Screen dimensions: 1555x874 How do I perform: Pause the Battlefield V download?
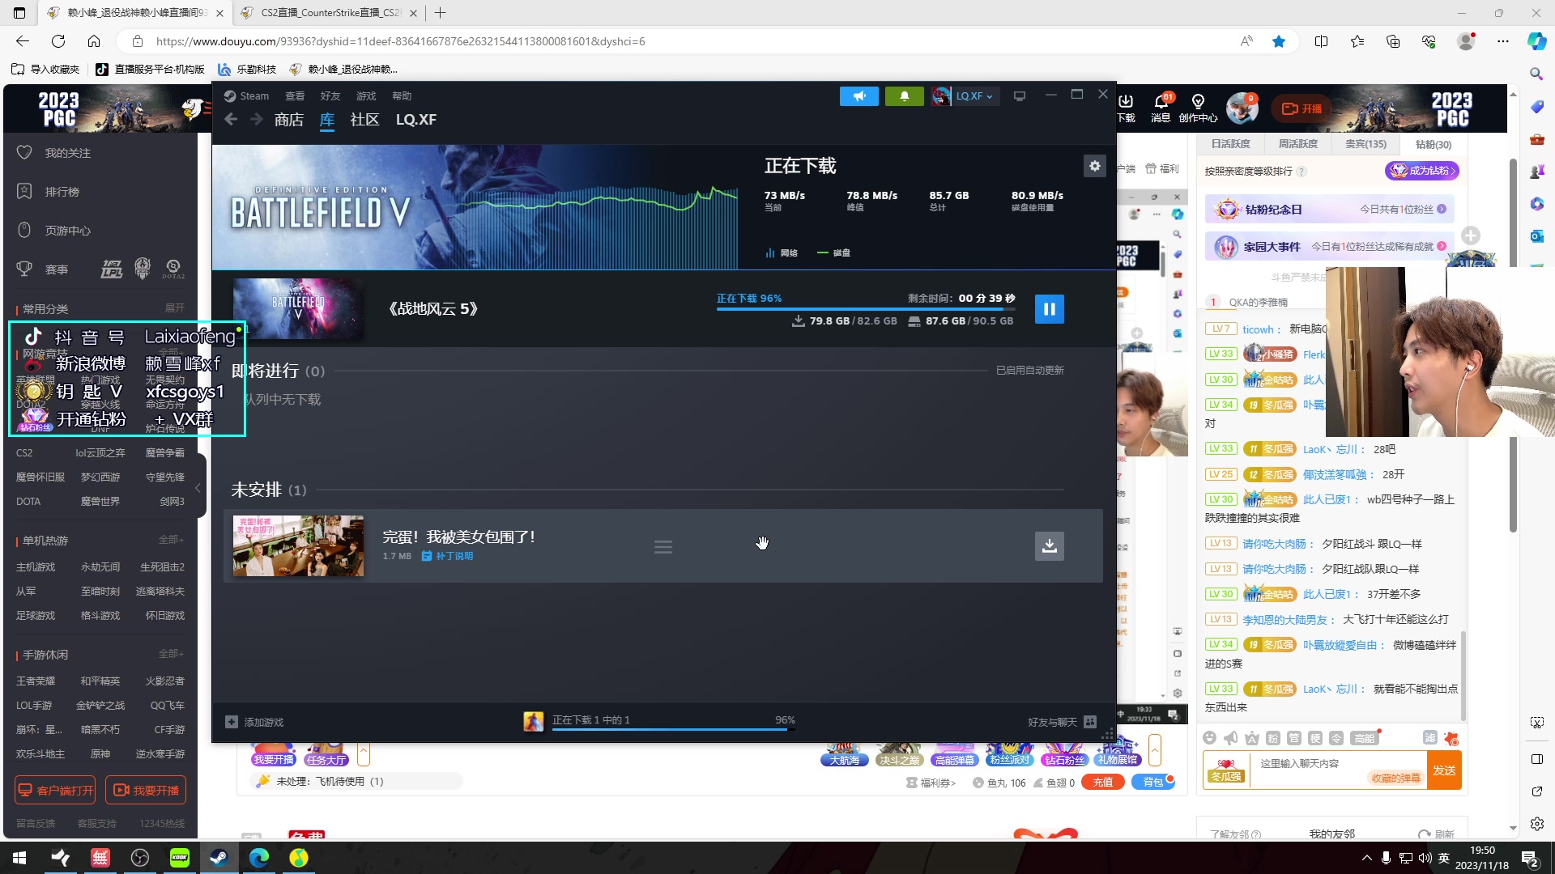click(1049, 308)
